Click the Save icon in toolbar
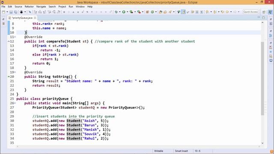The image size is (274, 154). point(11,12)
